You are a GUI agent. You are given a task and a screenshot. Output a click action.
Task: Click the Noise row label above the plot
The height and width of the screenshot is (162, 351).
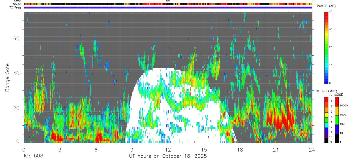point(17,4)
